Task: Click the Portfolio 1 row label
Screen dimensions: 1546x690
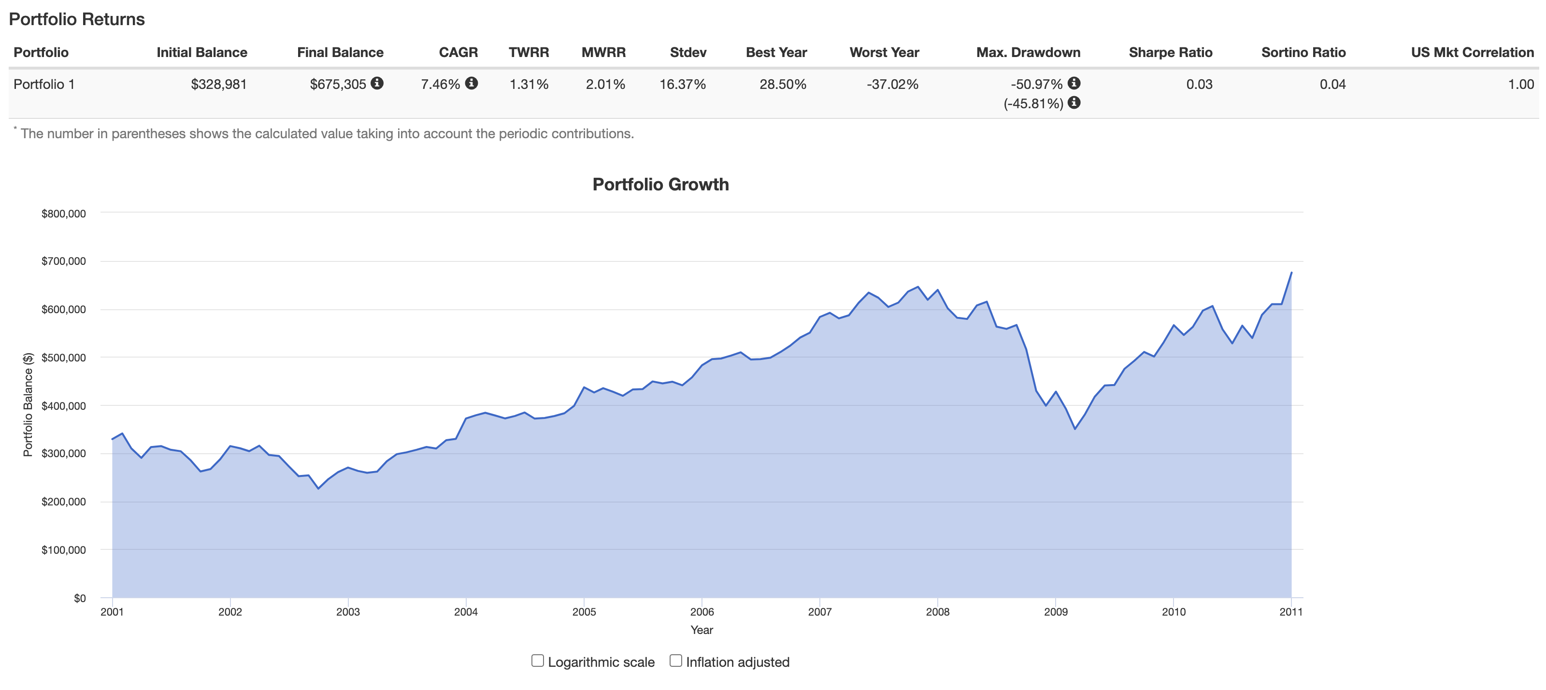Action: pyautogui.click(x=44, y=84)
